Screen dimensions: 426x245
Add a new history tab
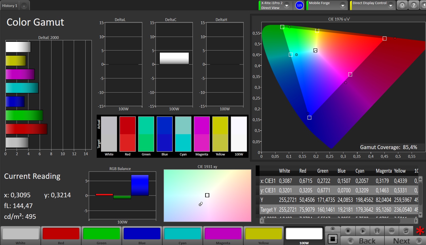24,6
